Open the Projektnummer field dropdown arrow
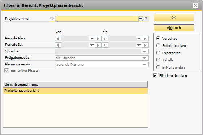 pos(146,18)
